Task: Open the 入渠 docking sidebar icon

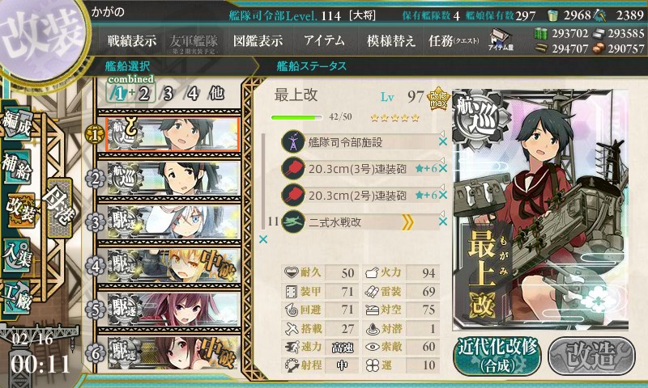Action: [17, 255]
